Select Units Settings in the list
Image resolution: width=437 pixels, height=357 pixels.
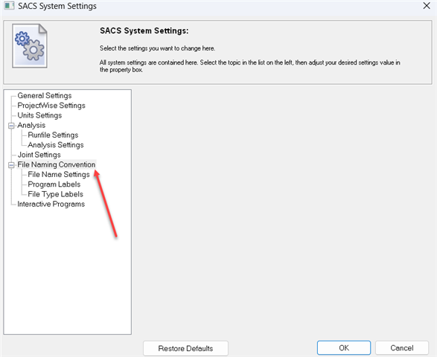pyautogui.click(x=39, y=115)
